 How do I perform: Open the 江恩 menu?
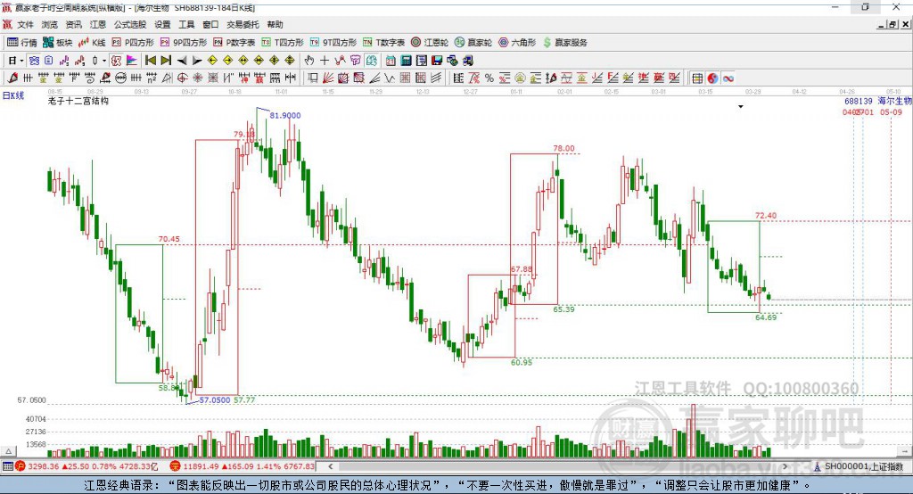tap(98, 24)
